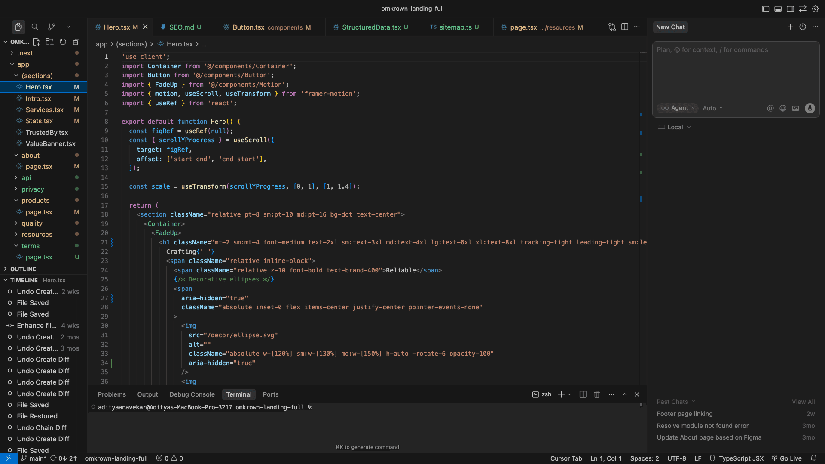The image size is (825, 464).
Task: Click the chat history clock icon
Action: click(803, 27)
